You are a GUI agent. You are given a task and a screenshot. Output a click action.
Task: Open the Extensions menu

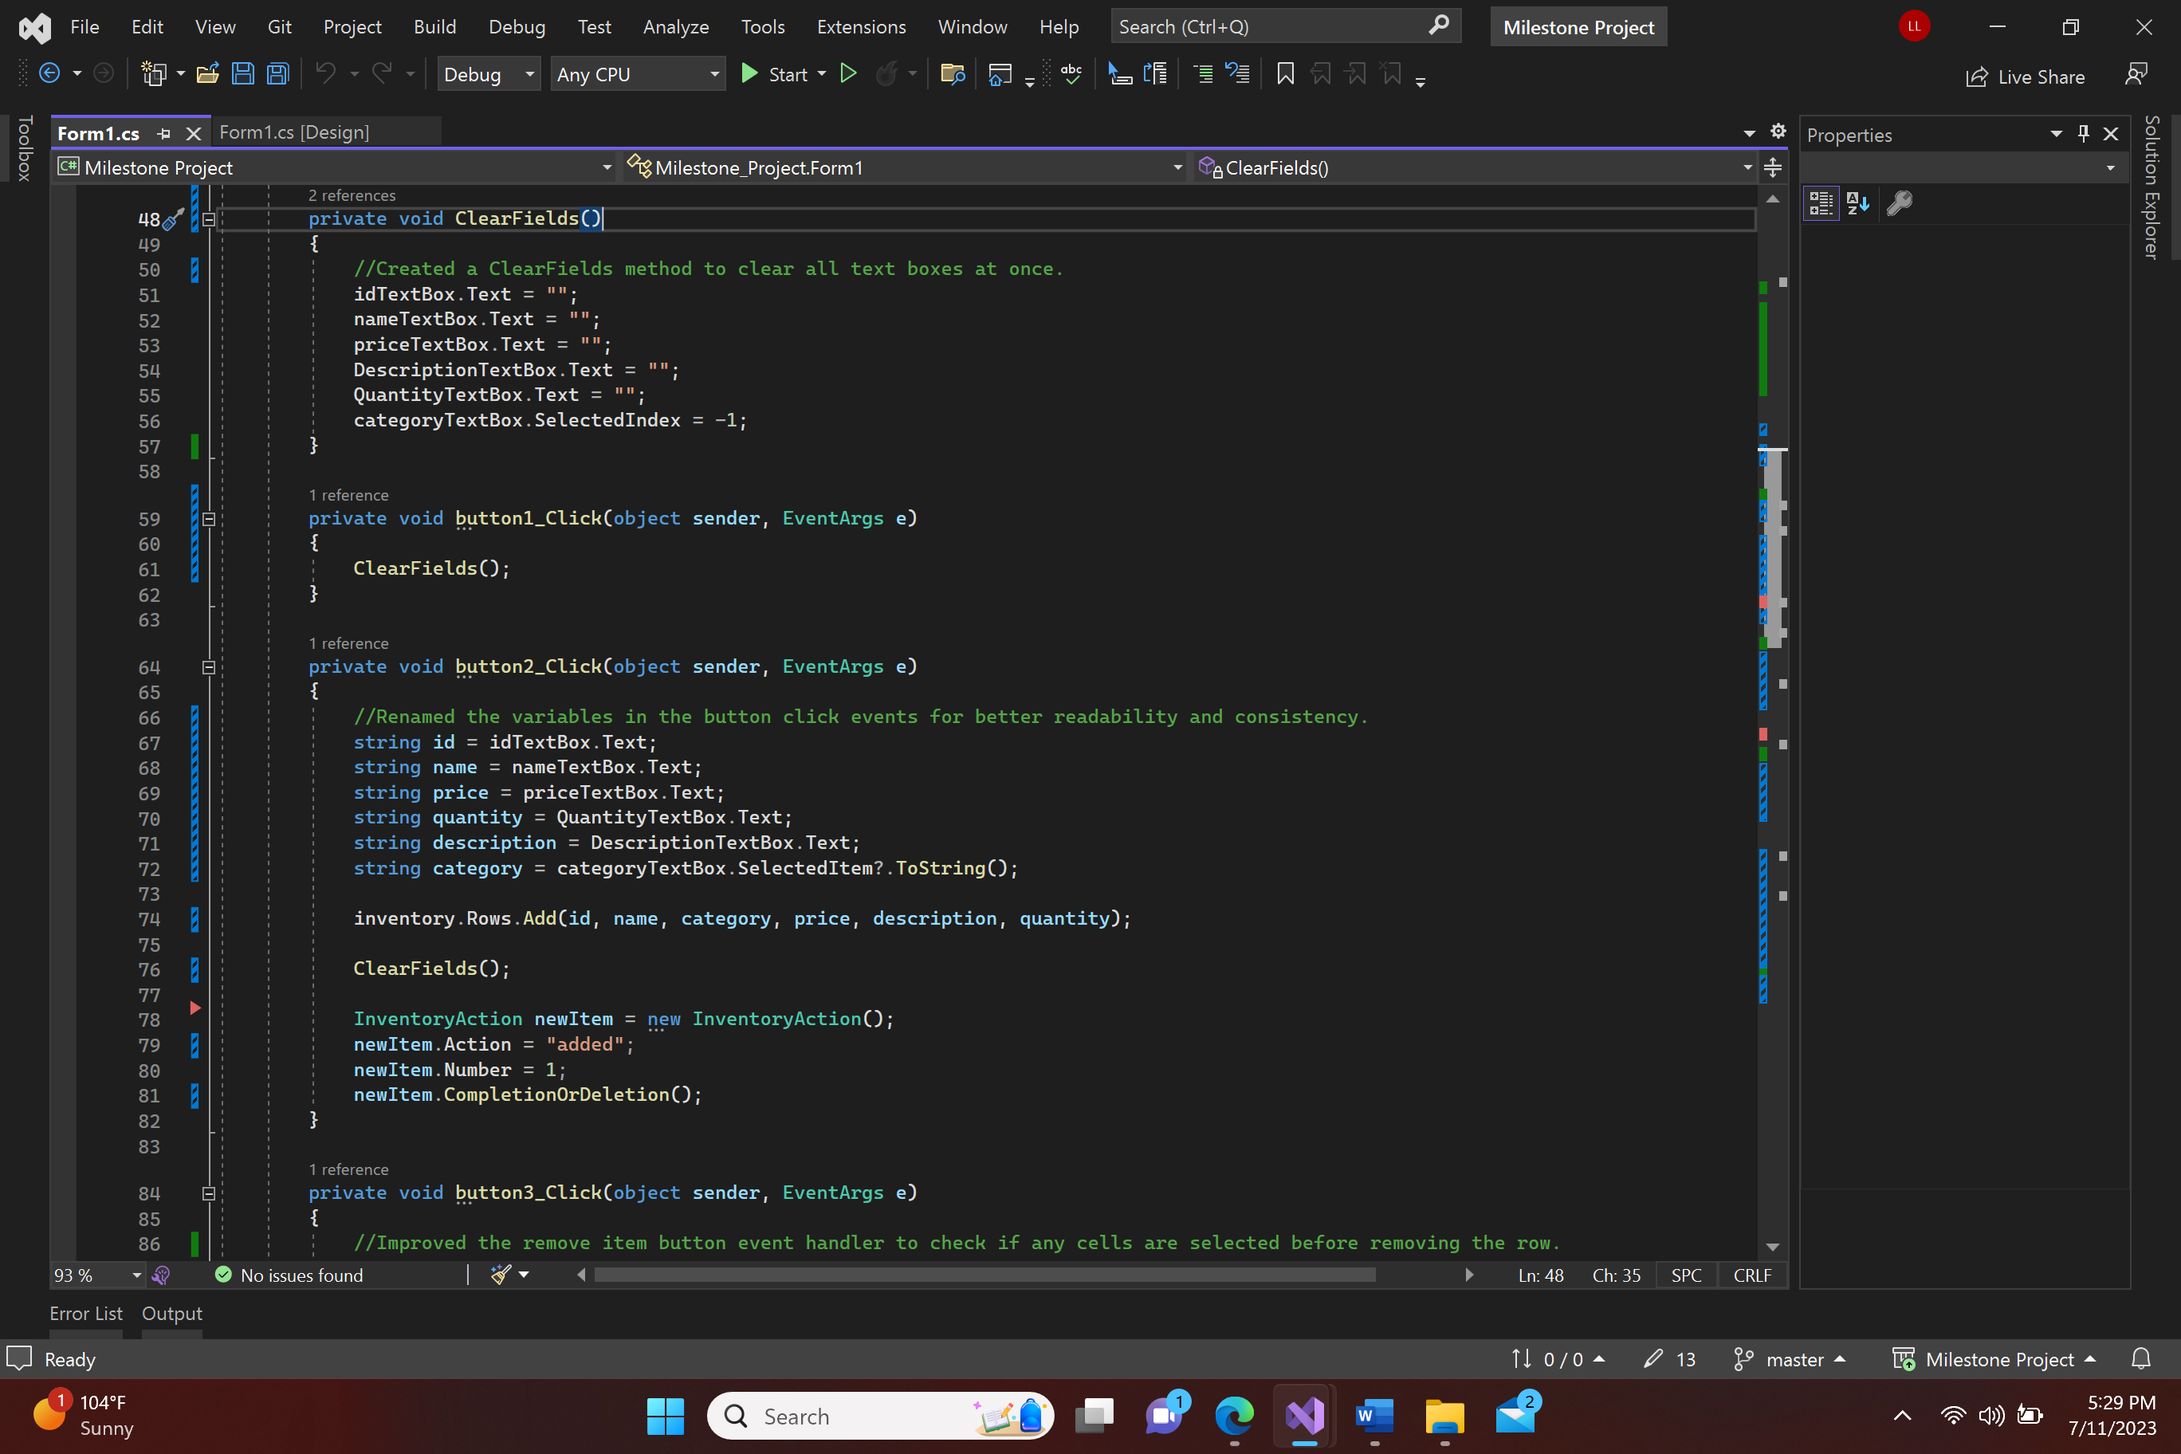pyautogui.click(x=862, y=27)
